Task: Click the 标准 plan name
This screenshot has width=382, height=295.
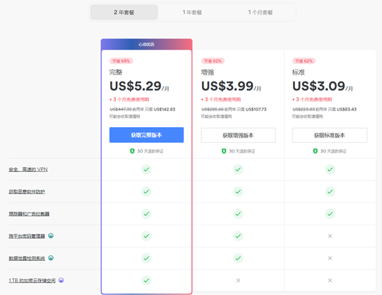Action: pos(299,73)
